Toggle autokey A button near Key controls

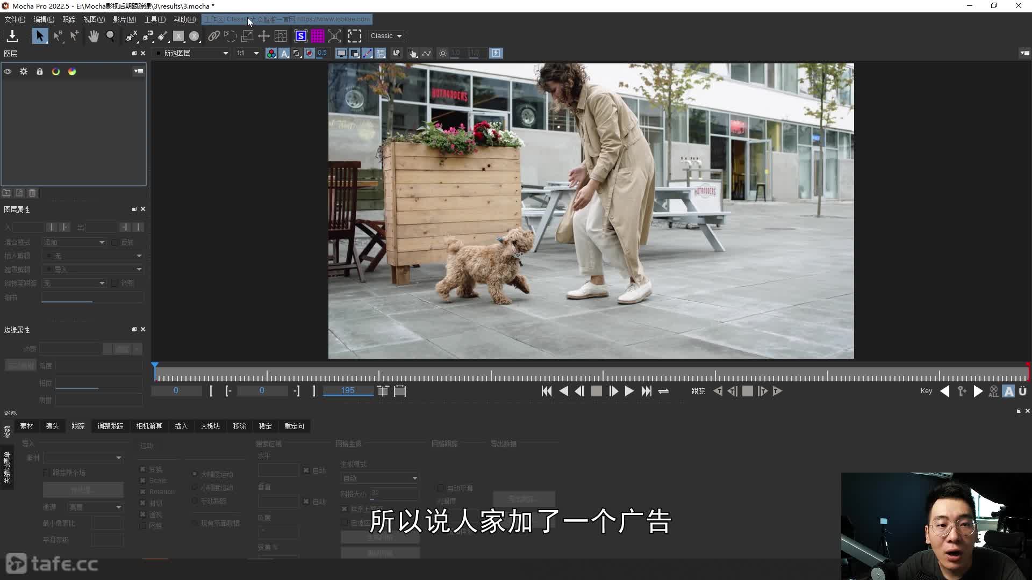[x=1008, y=392]
